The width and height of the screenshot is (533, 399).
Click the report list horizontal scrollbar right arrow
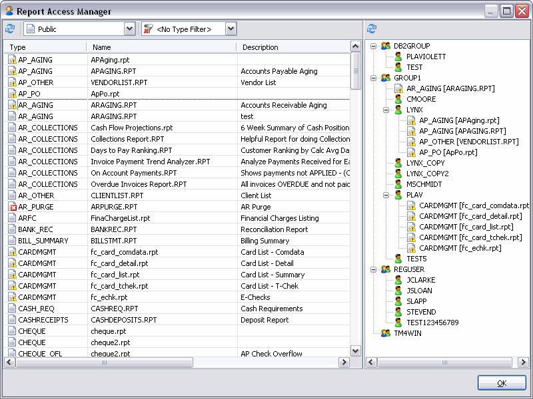tap(344, 362)
